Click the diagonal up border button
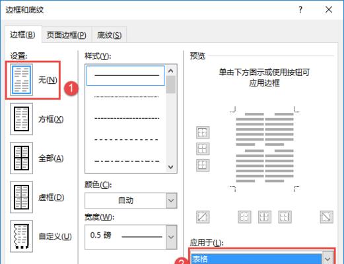Viewport: 344px width, 264px height. click(203, 217)
